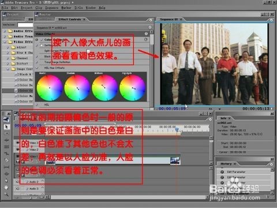The height and width of the screenshot is (208, 277).
Task: Click the Midtones color wheel
Action: coord(104,88)
